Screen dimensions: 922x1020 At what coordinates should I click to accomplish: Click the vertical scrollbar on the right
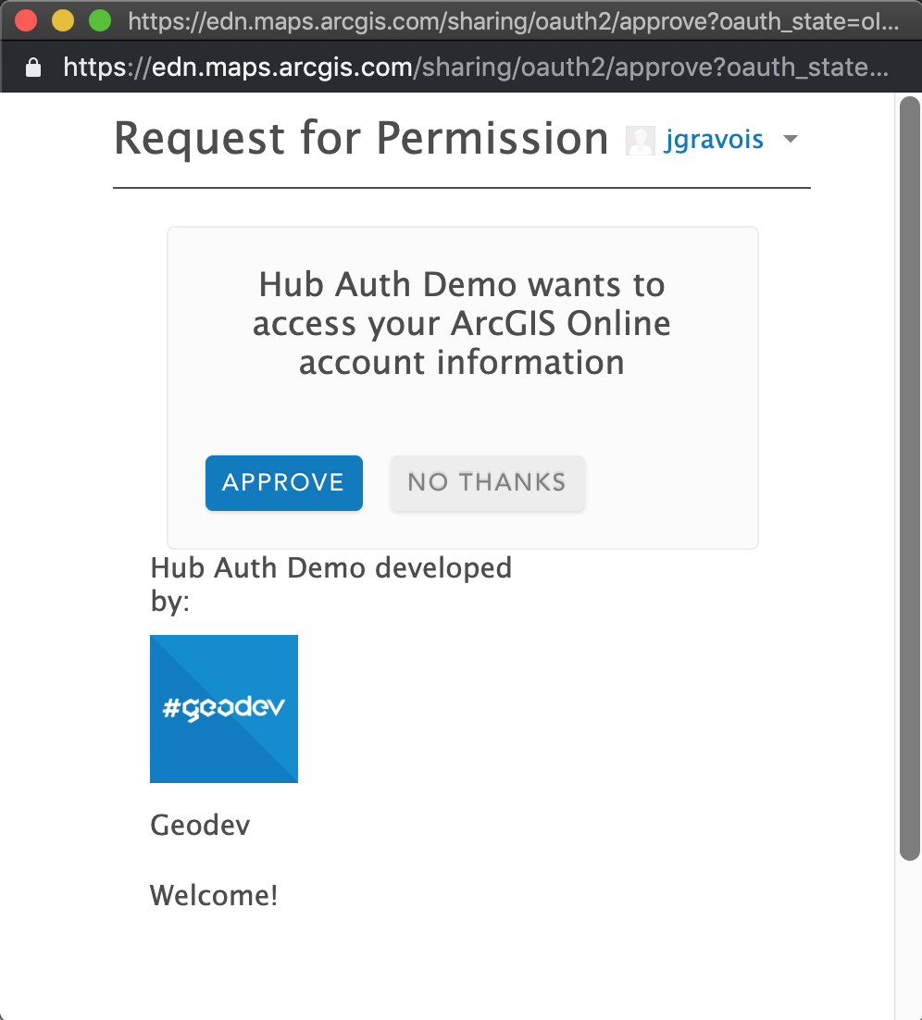click(905, 463)
